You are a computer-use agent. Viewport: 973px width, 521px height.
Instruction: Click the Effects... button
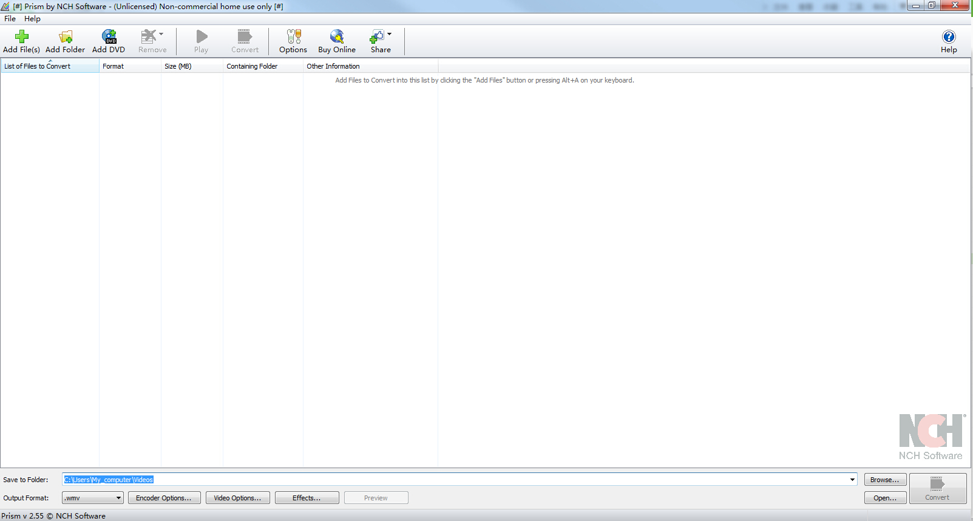pos(307,498)
